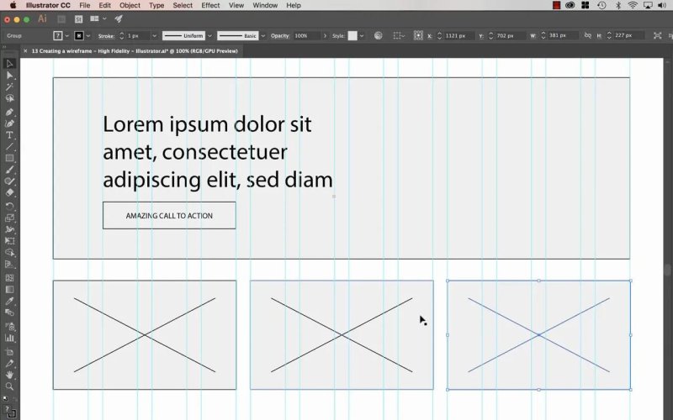Screen dimensions: 673x420
Task: Open the Recolor Artwork wheel icon
Action: click(x=378, y=35)
